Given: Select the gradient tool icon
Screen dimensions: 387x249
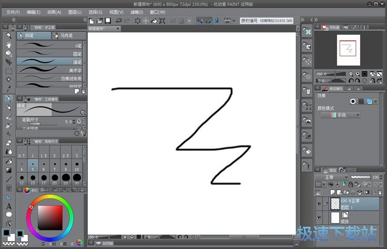Looking at the screenshot, I should coord(9,170).
